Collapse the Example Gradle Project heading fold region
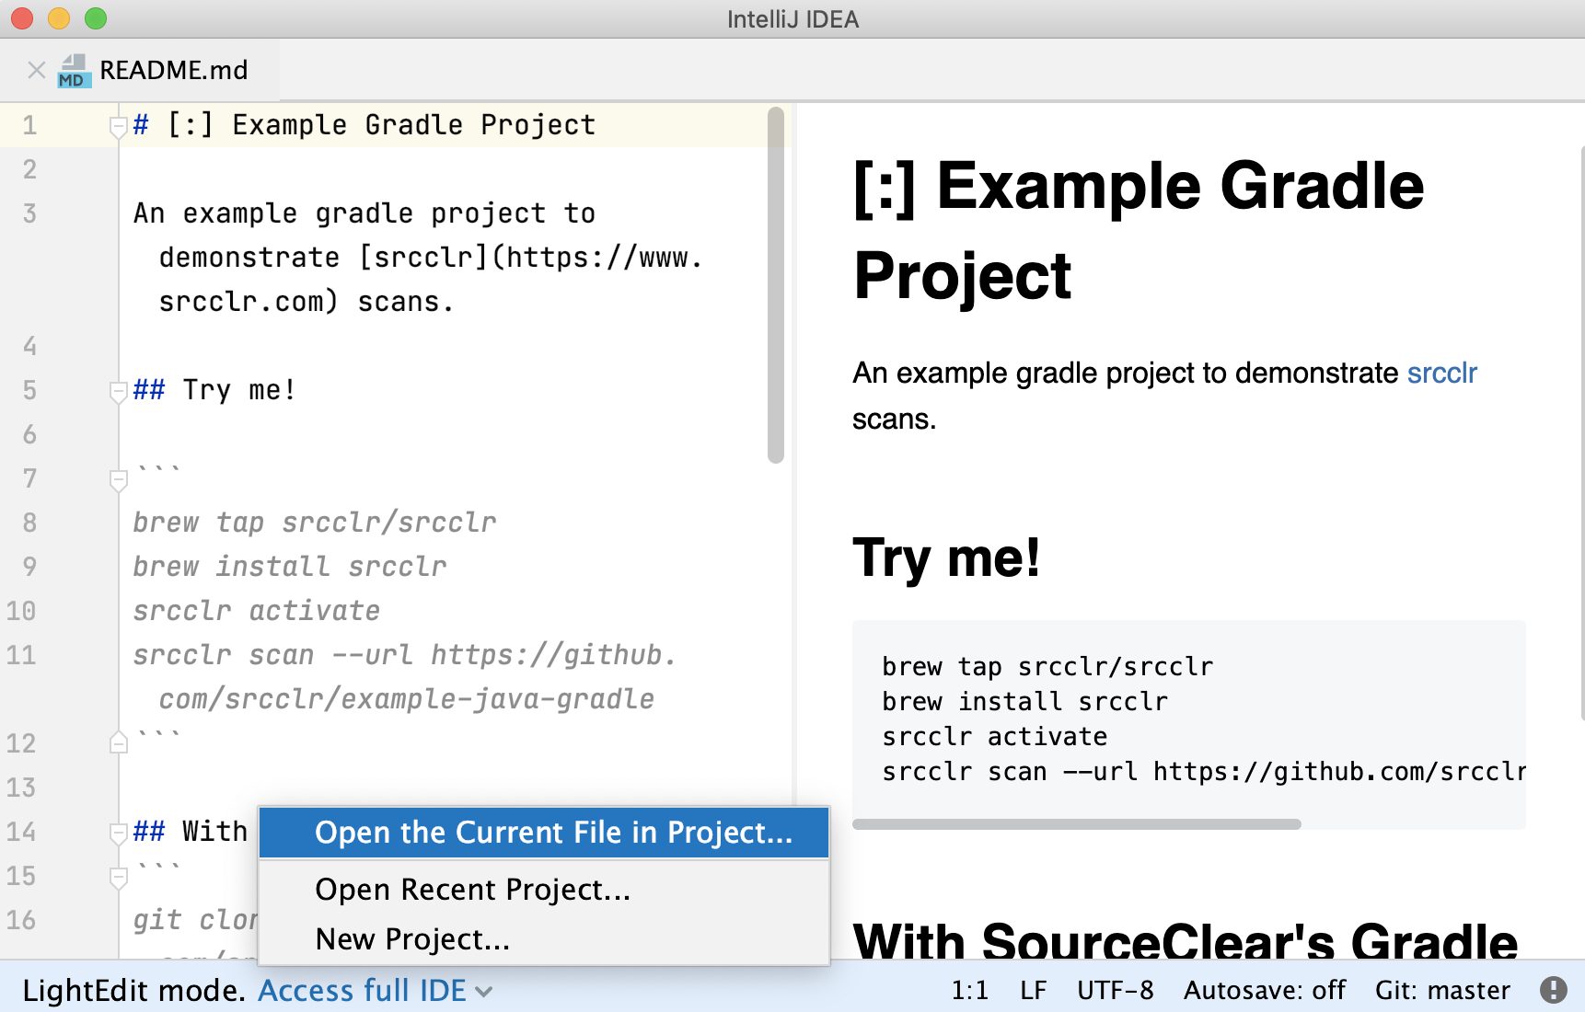Image resolution: width=1585 pixels, height=1012 pixels. (117, 126)
